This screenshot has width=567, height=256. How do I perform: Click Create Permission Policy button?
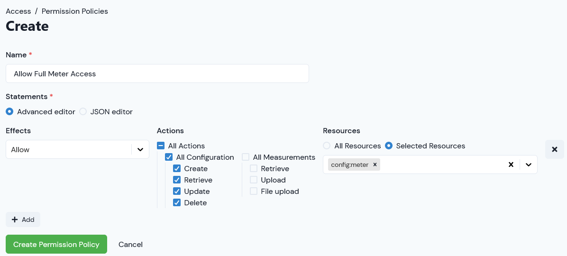point(56,245)
